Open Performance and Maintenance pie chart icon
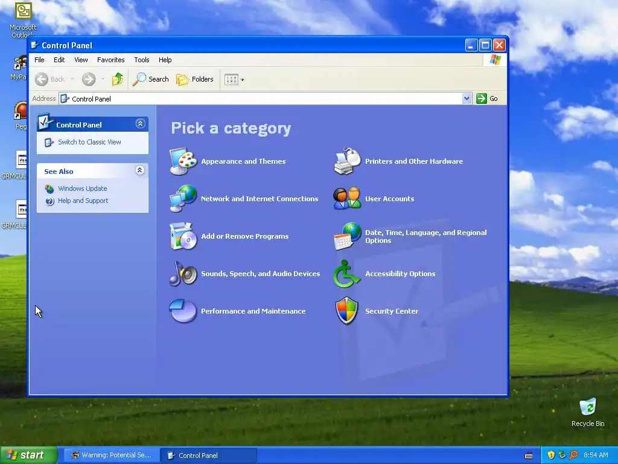Viewport: 618px width, 464px height. tap(183, 311)
